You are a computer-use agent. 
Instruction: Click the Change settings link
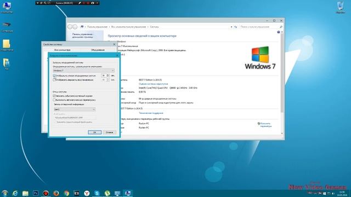tap(265, 125)
